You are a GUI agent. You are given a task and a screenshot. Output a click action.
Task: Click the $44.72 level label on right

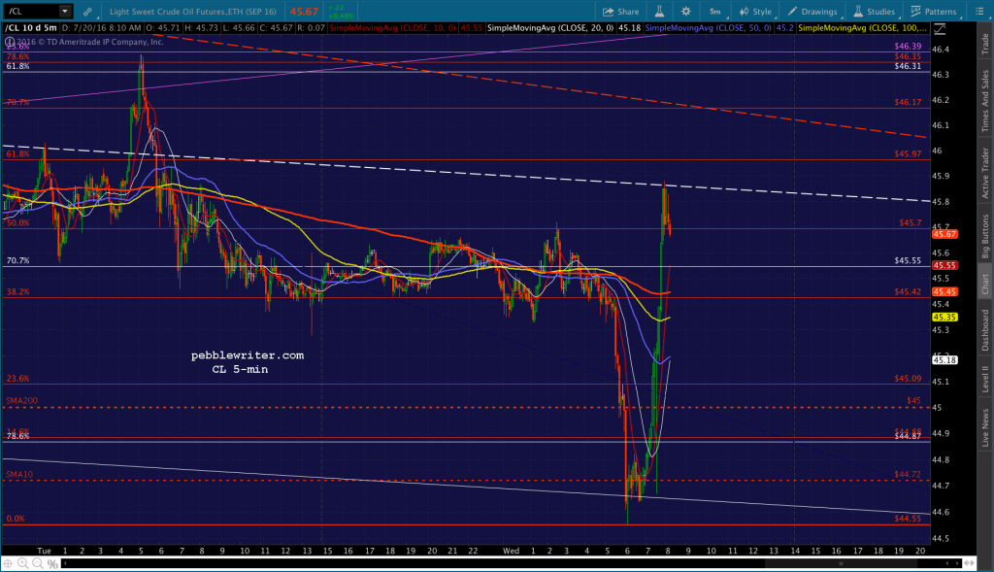(x=908, y=474)
